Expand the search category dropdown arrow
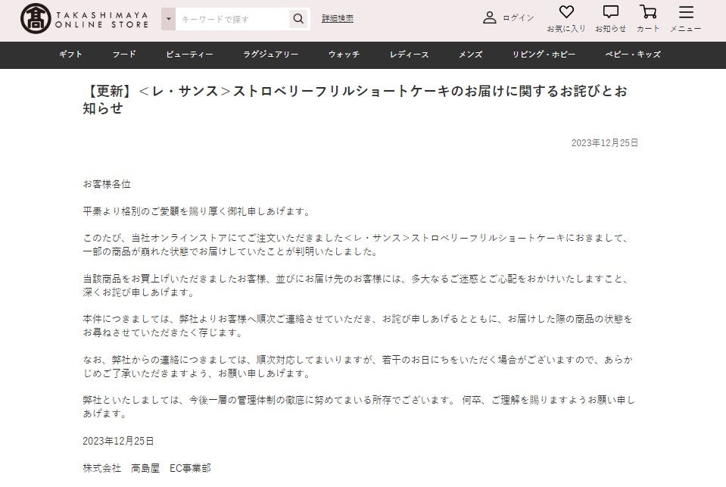The width and height of the screenshot is (726, 487). point(168,19)
